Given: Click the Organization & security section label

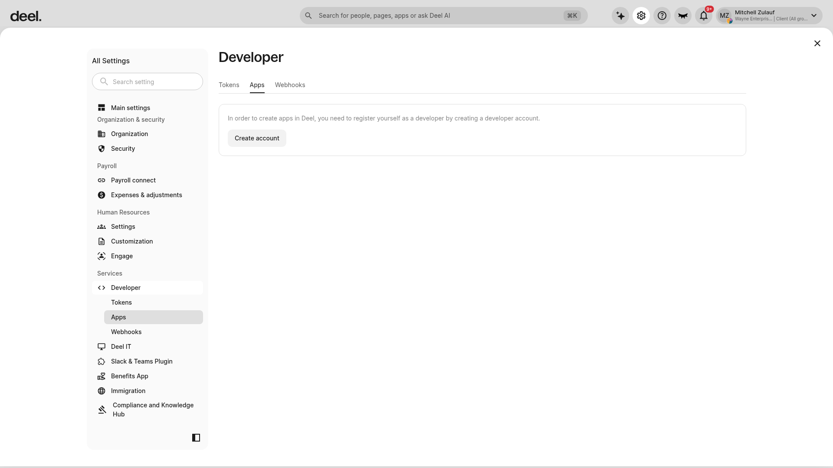Looking at the screenshot, I should tap(131, 120).
